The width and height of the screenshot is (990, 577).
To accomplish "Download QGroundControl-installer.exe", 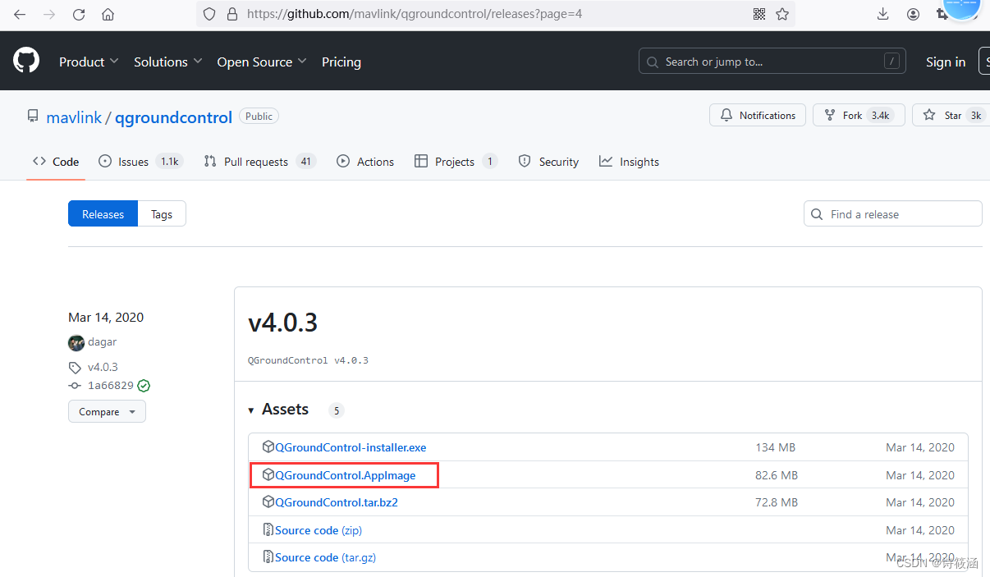I will pyautogui.click(x=351, y=447).
